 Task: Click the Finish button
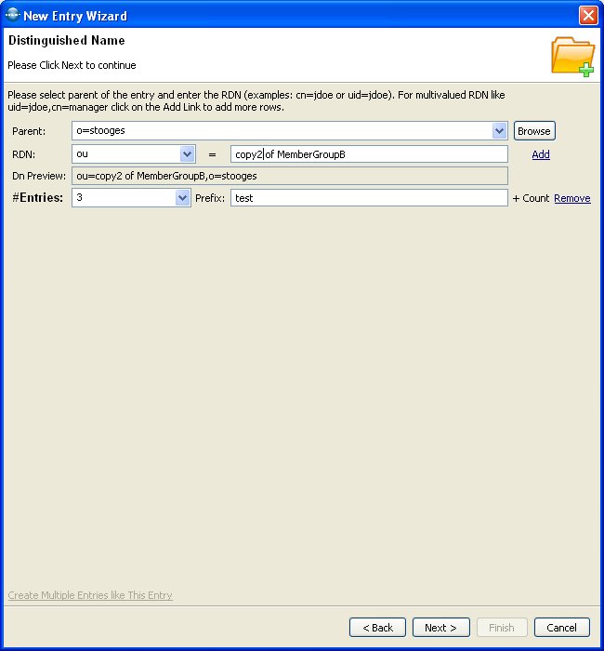(x=502, y=628)
